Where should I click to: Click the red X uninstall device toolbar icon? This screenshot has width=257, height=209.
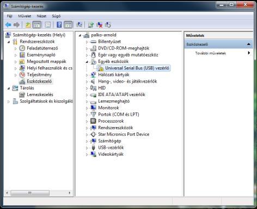(99, 25)
